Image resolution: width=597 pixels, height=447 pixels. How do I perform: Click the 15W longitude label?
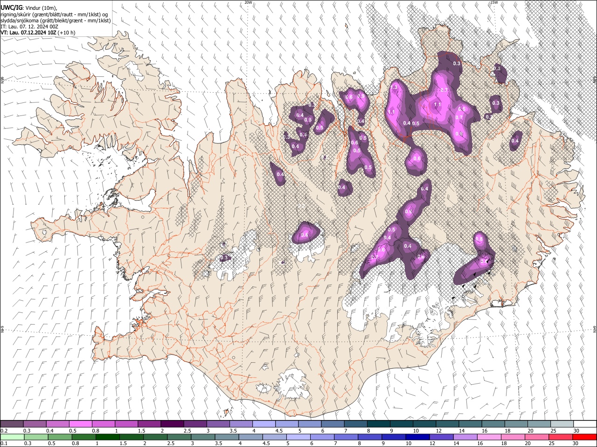click(x=494, y=2)
